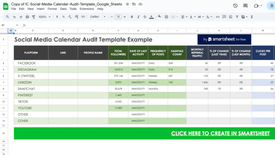Open the Insert menu

40,9
